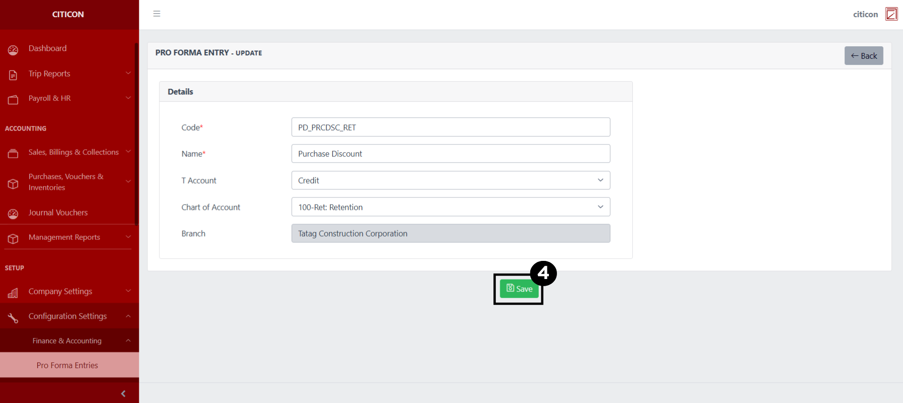903x403 pixels.
Task: Click the Dashboard gauge icon
Action: point(13,50)
